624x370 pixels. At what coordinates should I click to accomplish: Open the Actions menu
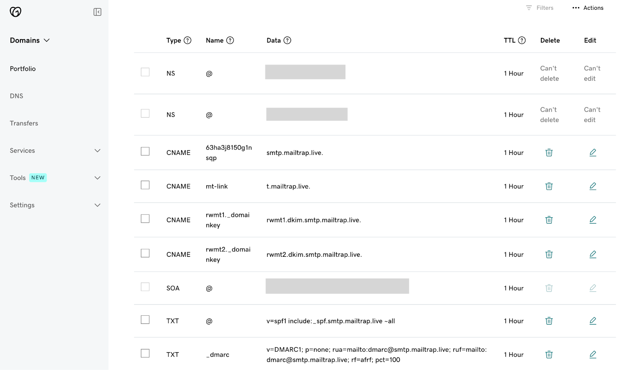tap(587, 7)
